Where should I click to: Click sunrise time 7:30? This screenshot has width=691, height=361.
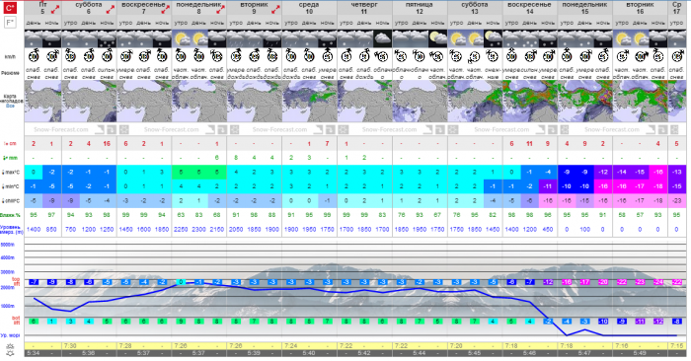point(70,346)
